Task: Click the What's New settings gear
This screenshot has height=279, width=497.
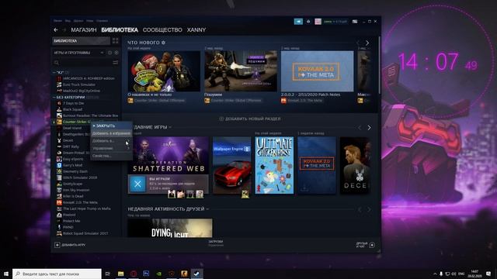Action: (x=164, y=43)
